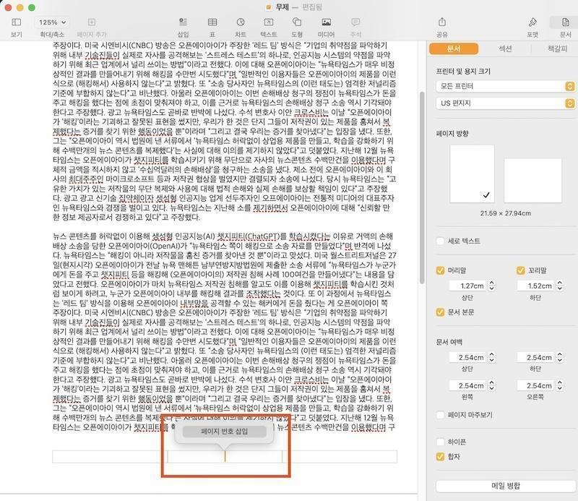Open the US 편지지 paper size dropdown
Image resolution: width=578 pixels, height=501 pixels.
[x=505, y=103]
